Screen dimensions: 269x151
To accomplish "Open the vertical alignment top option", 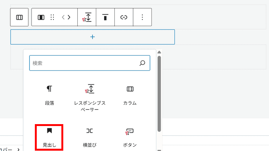I will [x=105, y=17].
